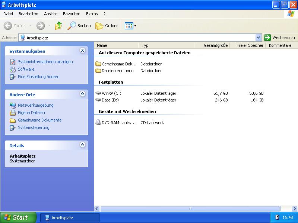
Task: Open Eigene Dateien from Andere Orte
Action: 31,113
